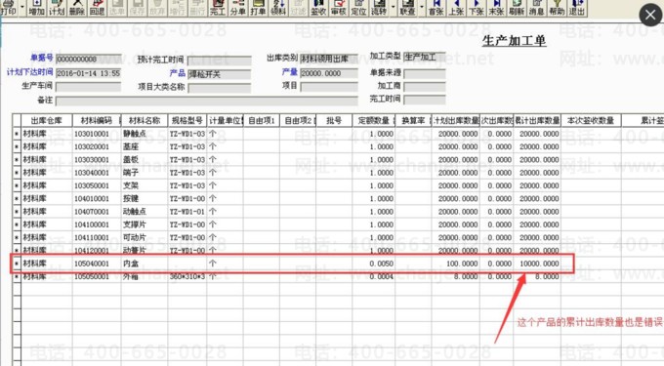This screenshot has height=366, width=664.
Task: Click the 刷新 (refresh) toolbar icon
Action: click(x=517, y=8)
